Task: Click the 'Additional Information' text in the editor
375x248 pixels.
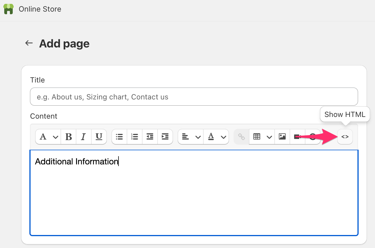Action: point(76,161)
